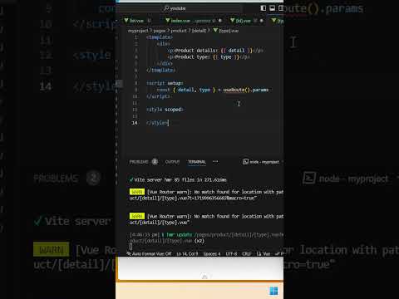Change indentation via Spaces: 4
Screen dimensions: 399x299
coord(212,254)
